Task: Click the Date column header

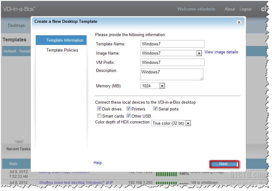Action: [13, 164]
